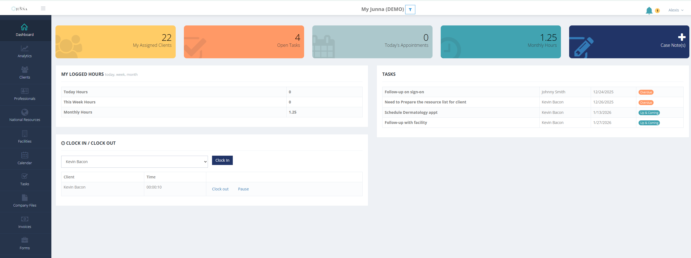The width and height of the screenshot is (691, 258).
Task: Click the notification count badge
Action: coord(657,11)
